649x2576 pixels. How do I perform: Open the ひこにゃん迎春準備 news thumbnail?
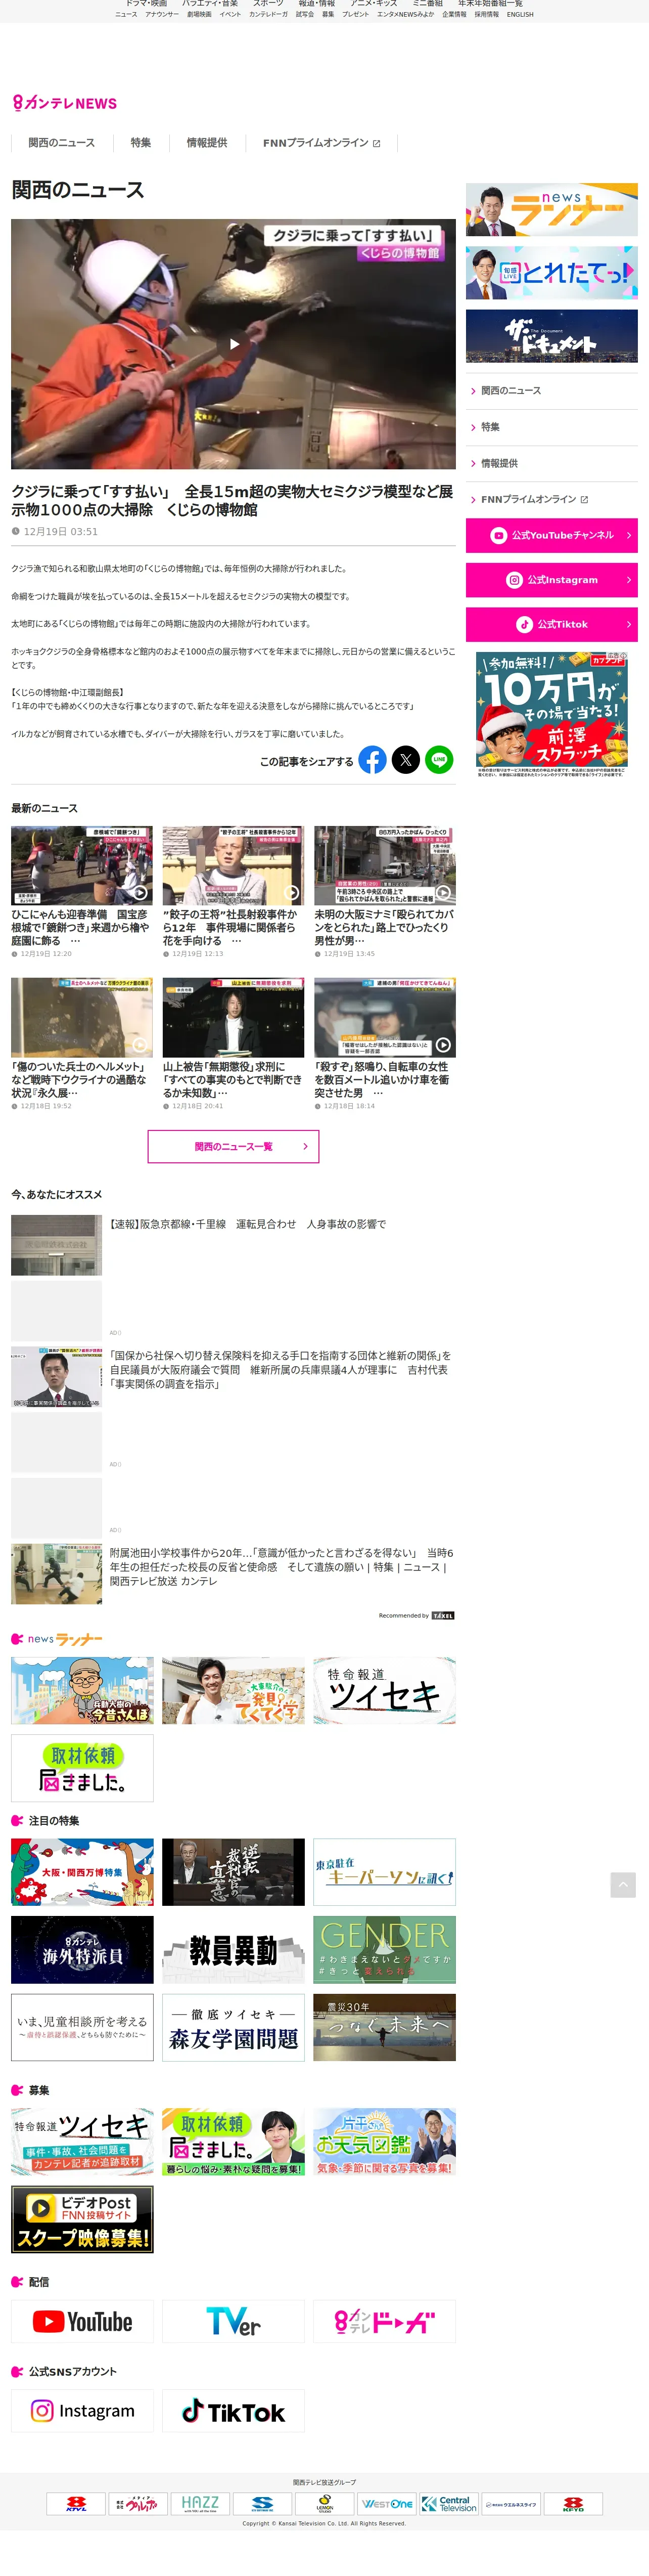pyautogui.click(x=82, y=865)
